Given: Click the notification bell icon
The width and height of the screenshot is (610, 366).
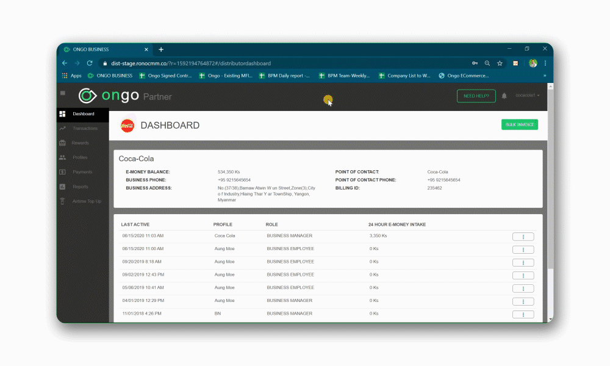Looking at the screenshot, I should click(x=504, y=96).
